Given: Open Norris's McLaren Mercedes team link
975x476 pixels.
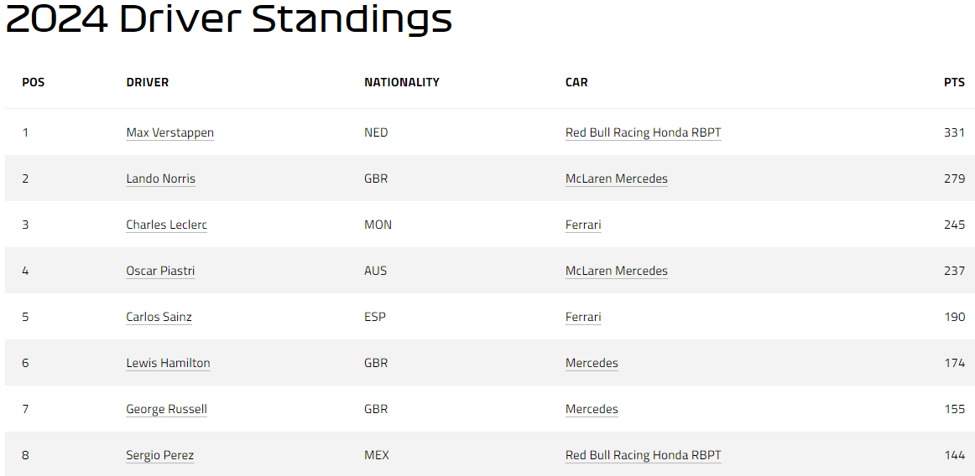Looking at the screenshot, I should (x=616, y=179).
